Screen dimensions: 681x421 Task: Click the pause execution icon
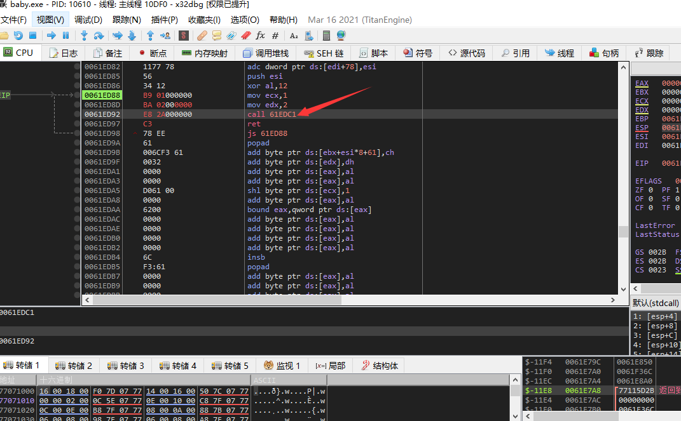(x=65, y=36)
